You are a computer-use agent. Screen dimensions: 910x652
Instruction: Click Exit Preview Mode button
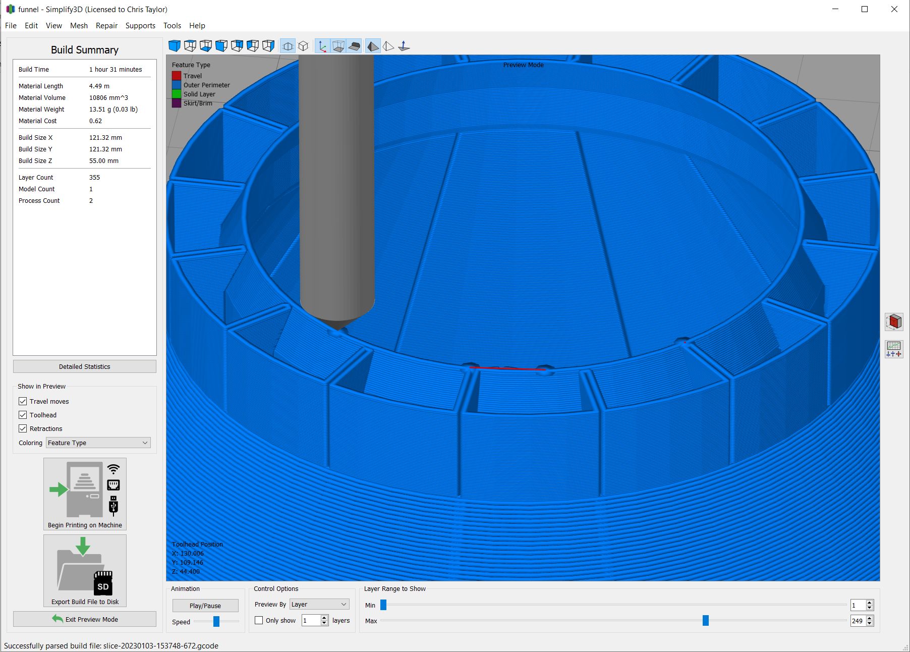tap(85, 619)
